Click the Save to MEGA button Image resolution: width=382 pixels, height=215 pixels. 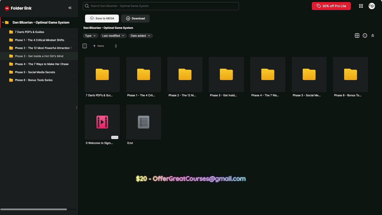tap(102, 19)
